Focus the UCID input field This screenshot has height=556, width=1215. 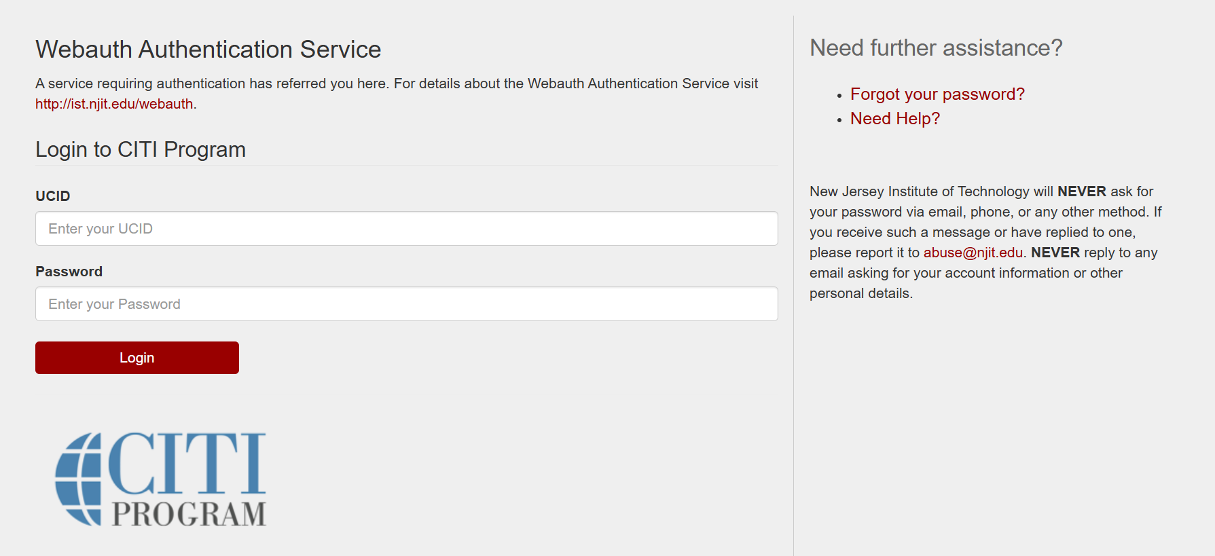pyautogui.click(x=406, y=229)
